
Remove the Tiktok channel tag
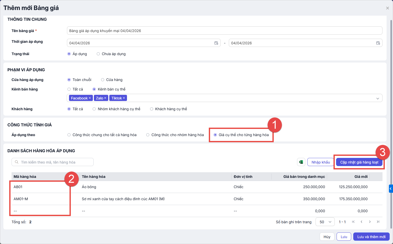[x=124, y=98]
